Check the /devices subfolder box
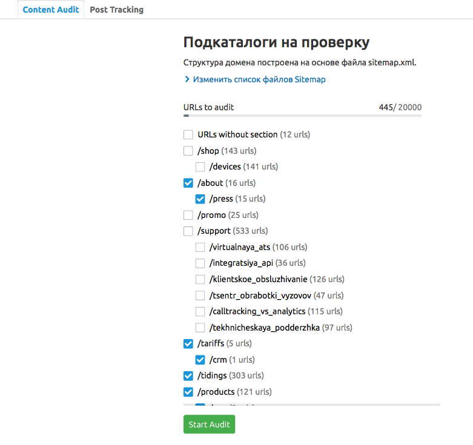This screenshot has width=473, height=445. click(x=200, y=166)
